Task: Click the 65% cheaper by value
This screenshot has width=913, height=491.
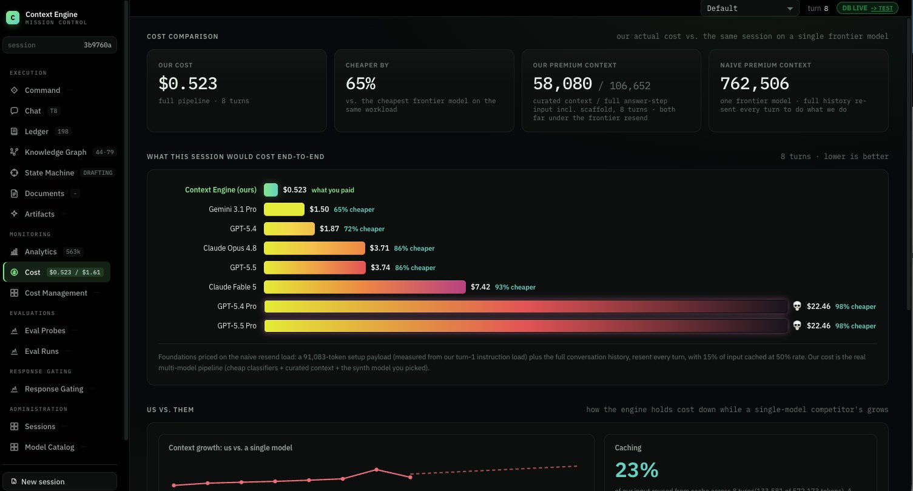Action: click(x=361, y=83)
